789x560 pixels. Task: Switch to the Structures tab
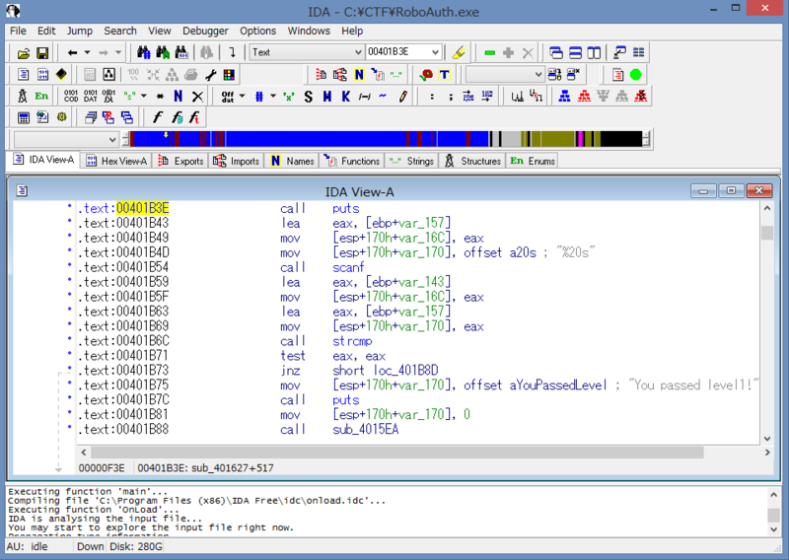pyautogui.click(x=472, y=161)
